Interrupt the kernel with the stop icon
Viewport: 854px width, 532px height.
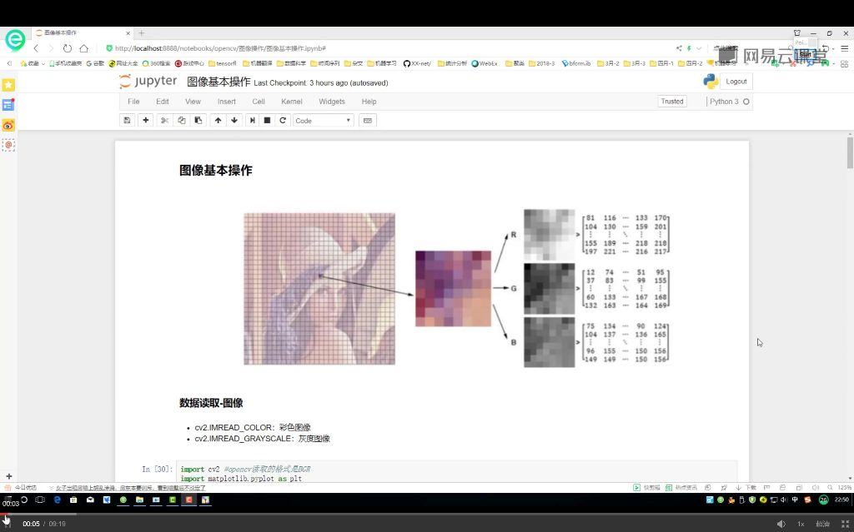pyautogui.click(x=268, y=120)
